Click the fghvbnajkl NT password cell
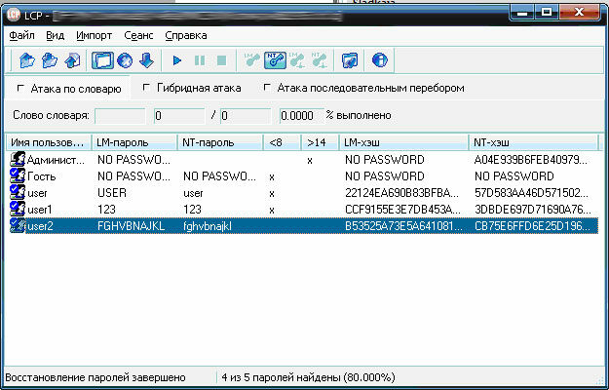 click(208, 226)
